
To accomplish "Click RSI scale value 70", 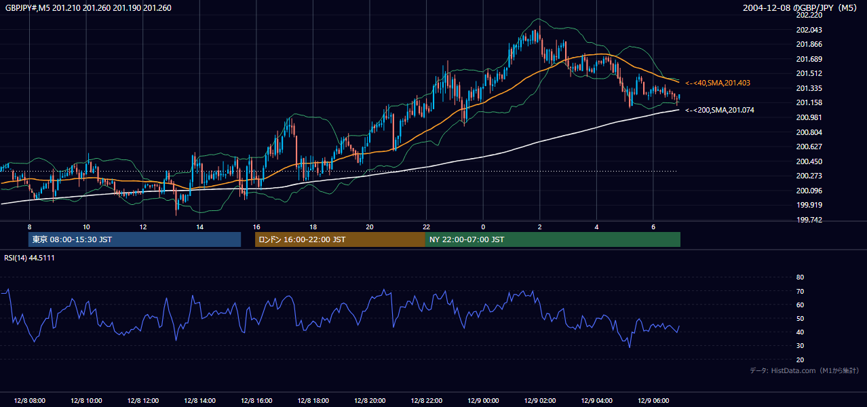I will pos(800,291).
